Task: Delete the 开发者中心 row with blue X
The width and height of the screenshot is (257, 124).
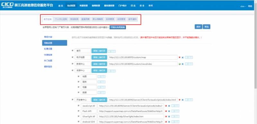Action: point(182,100)
